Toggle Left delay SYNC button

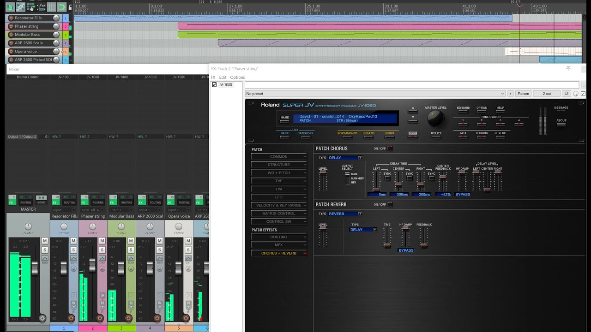(x=387, y=178)
